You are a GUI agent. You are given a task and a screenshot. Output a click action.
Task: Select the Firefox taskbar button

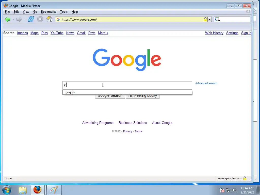point(38,190)
